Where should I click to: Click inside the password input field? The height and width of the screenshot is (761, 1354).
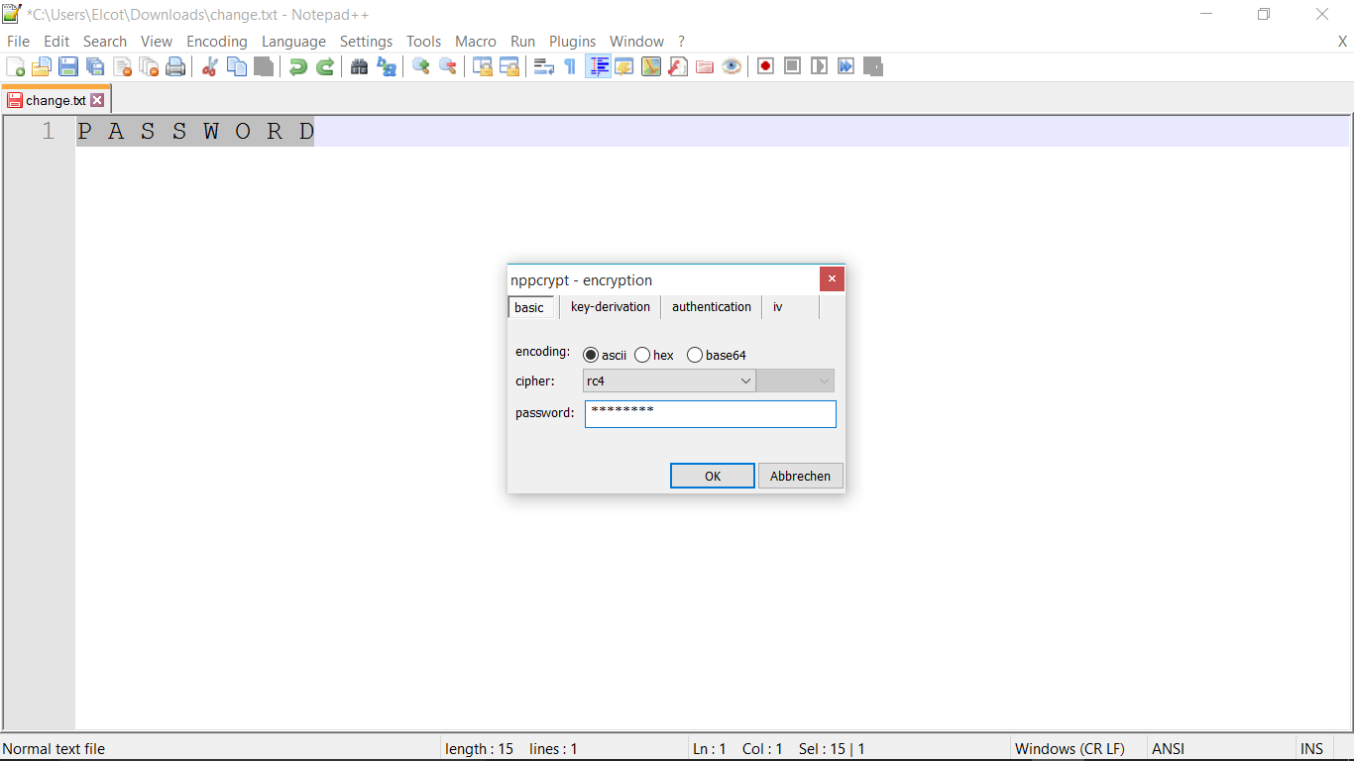[710, 413]
